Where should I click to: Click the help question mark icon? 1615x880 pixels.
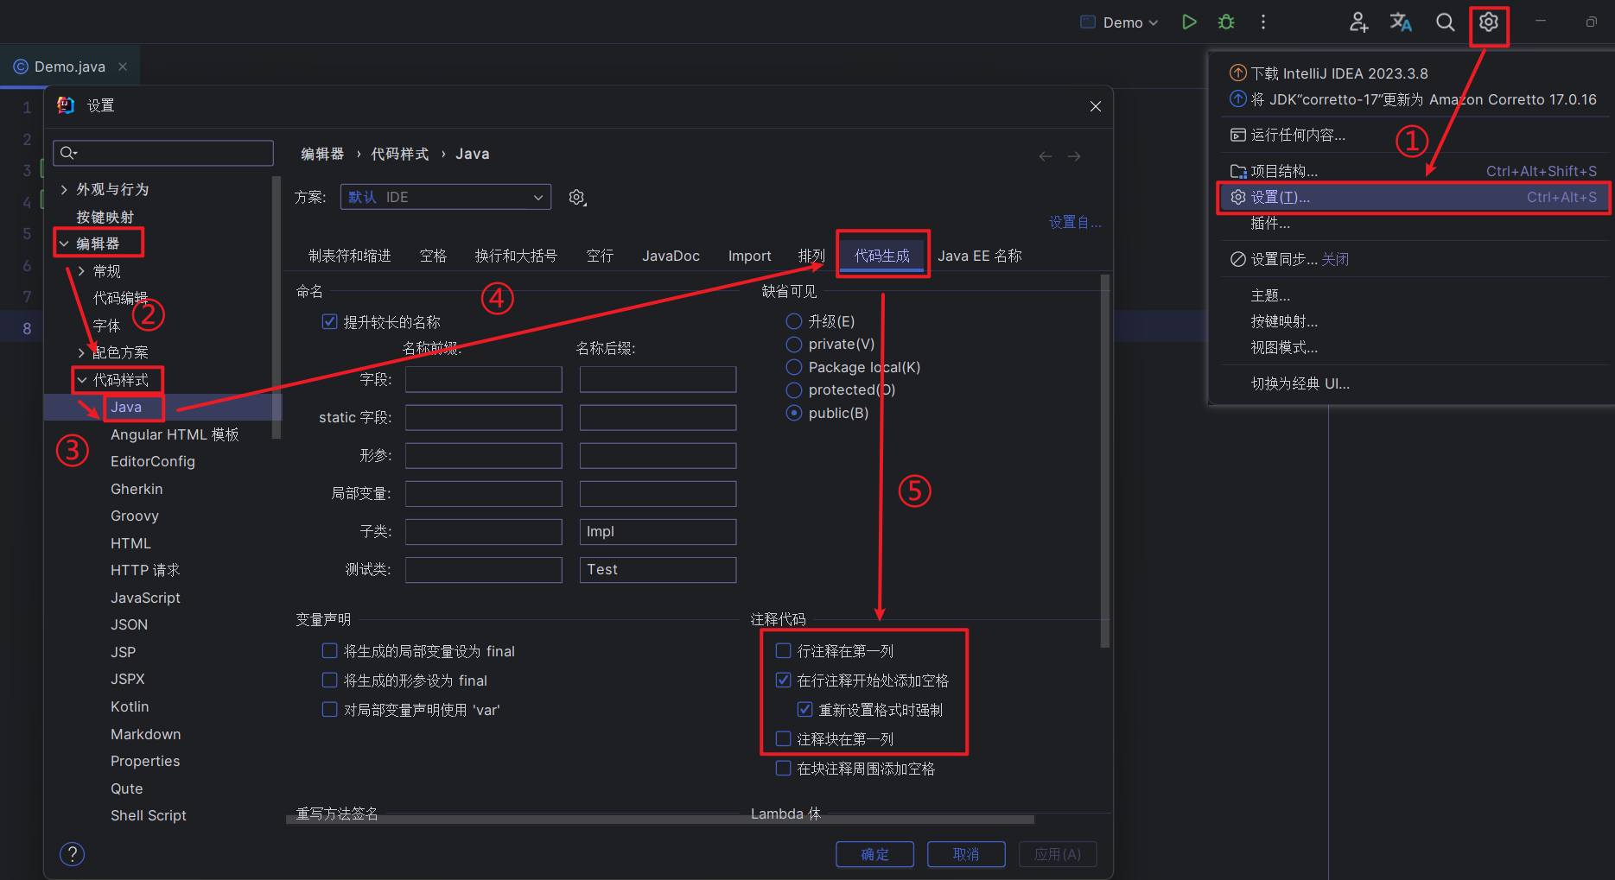click(x=72, y=854)
